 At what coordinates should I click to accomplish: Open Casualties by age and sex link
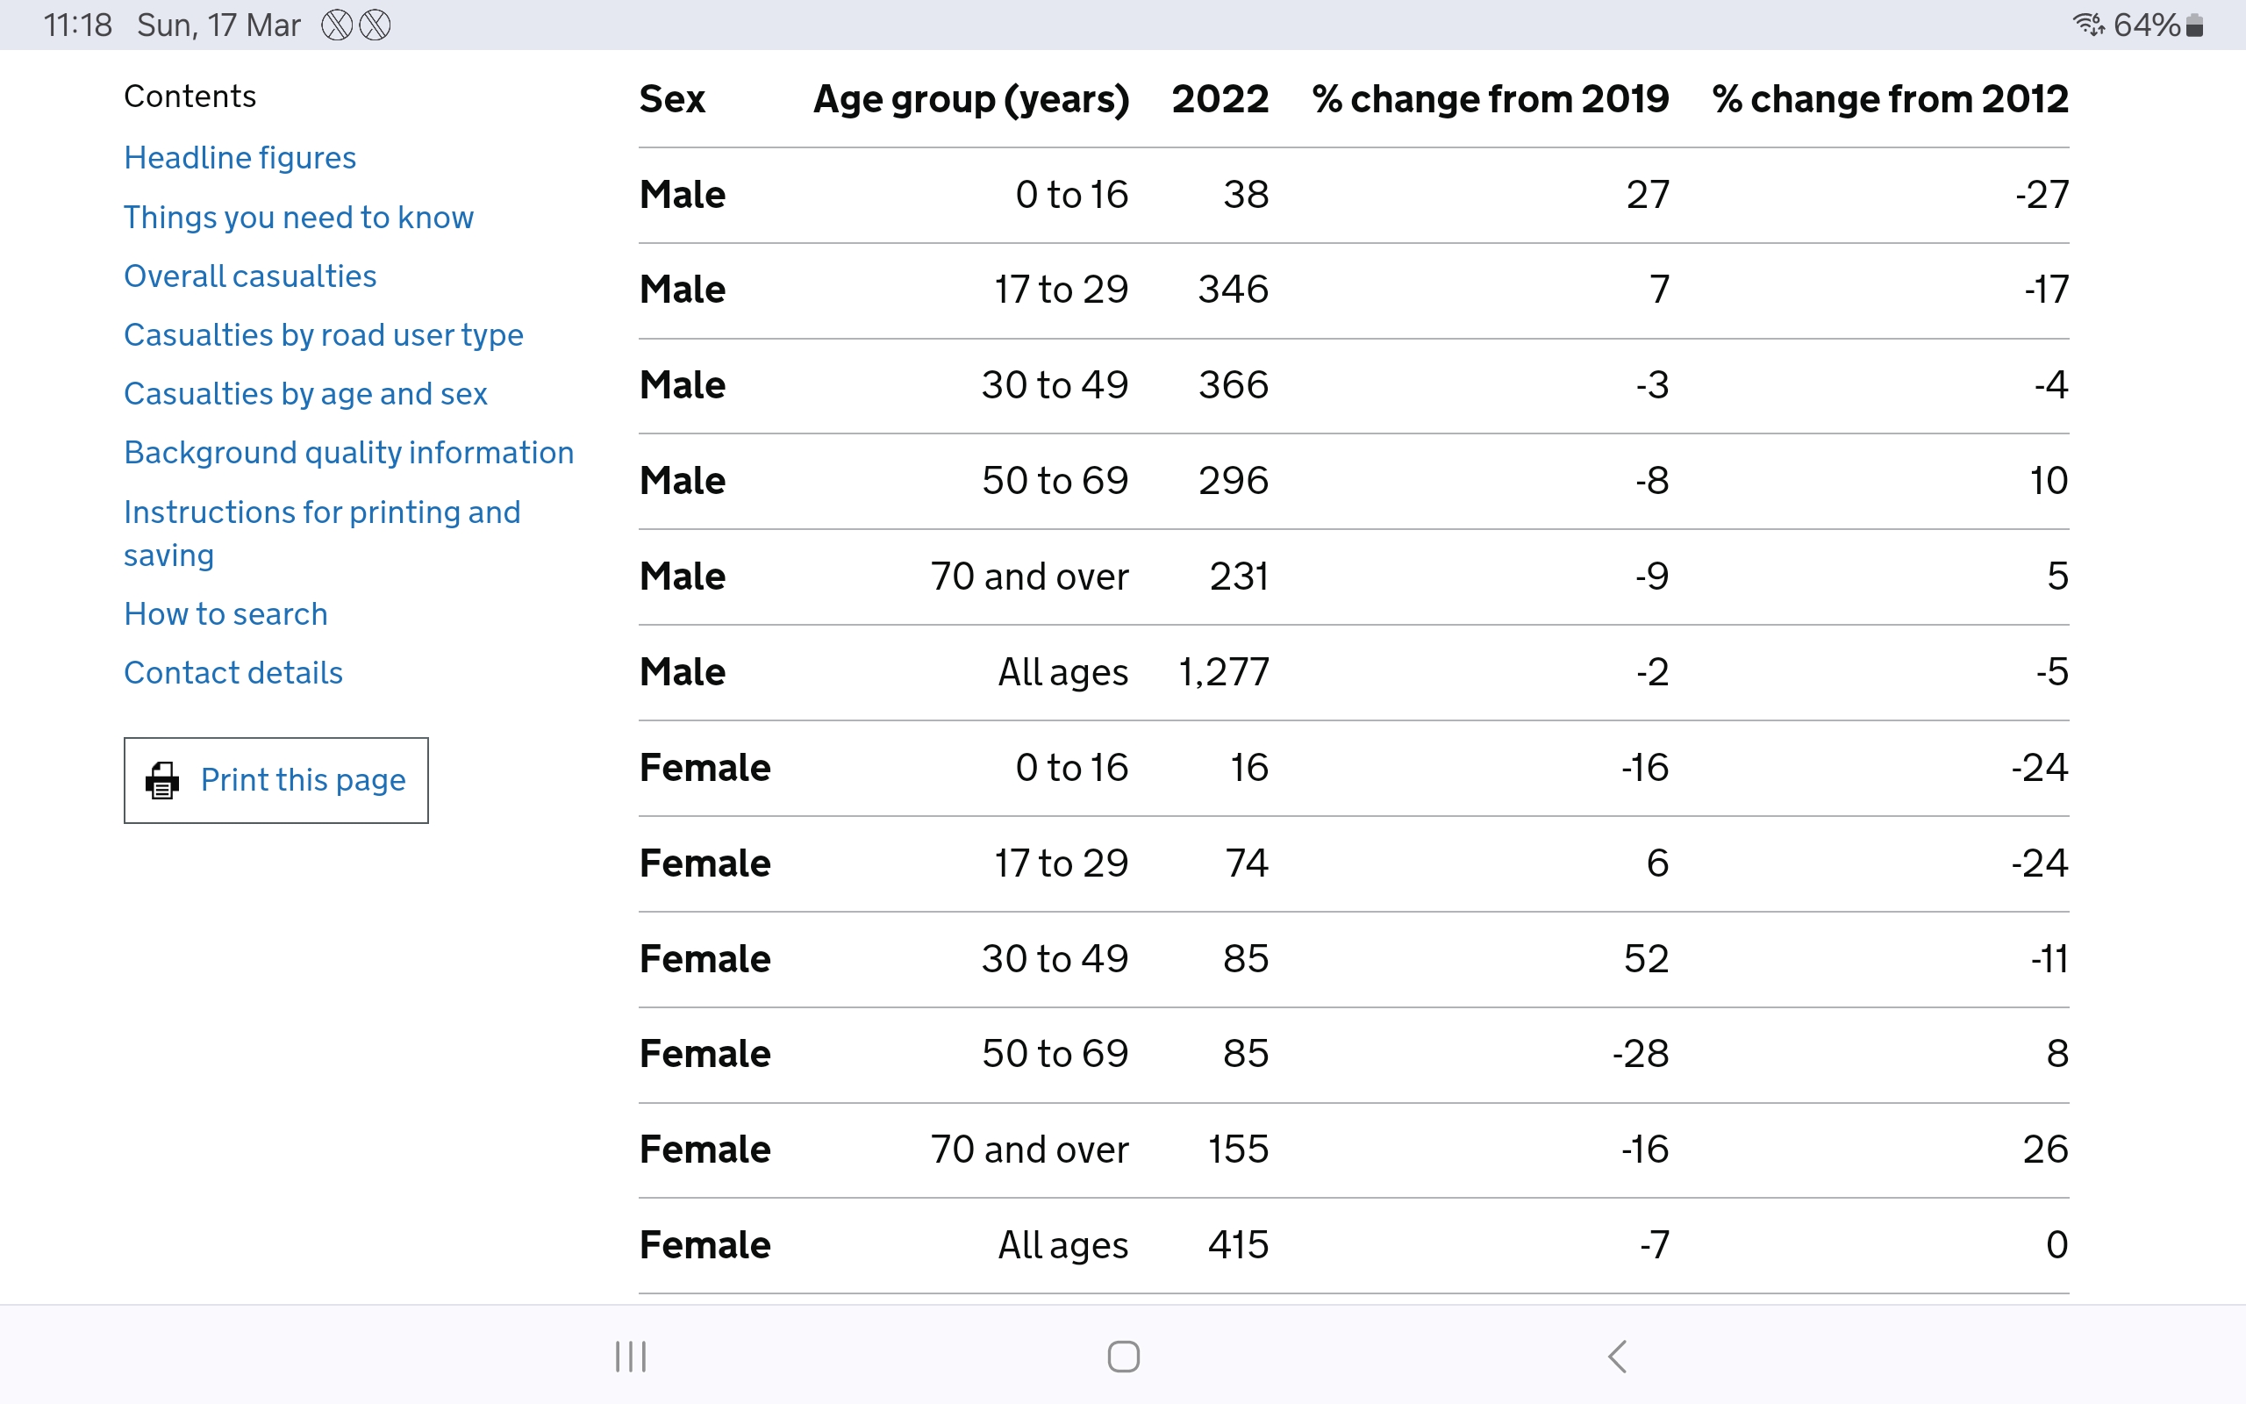pos(306,394)
